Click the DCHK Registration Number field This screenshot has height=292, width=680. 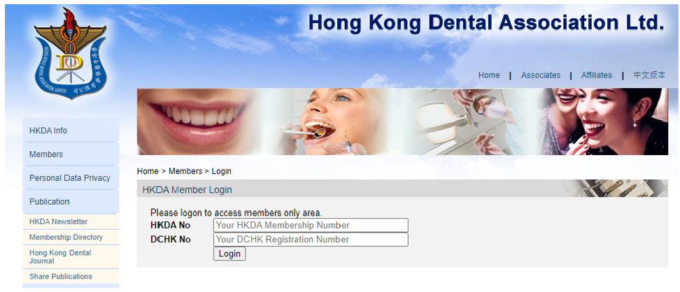[311, 240]
